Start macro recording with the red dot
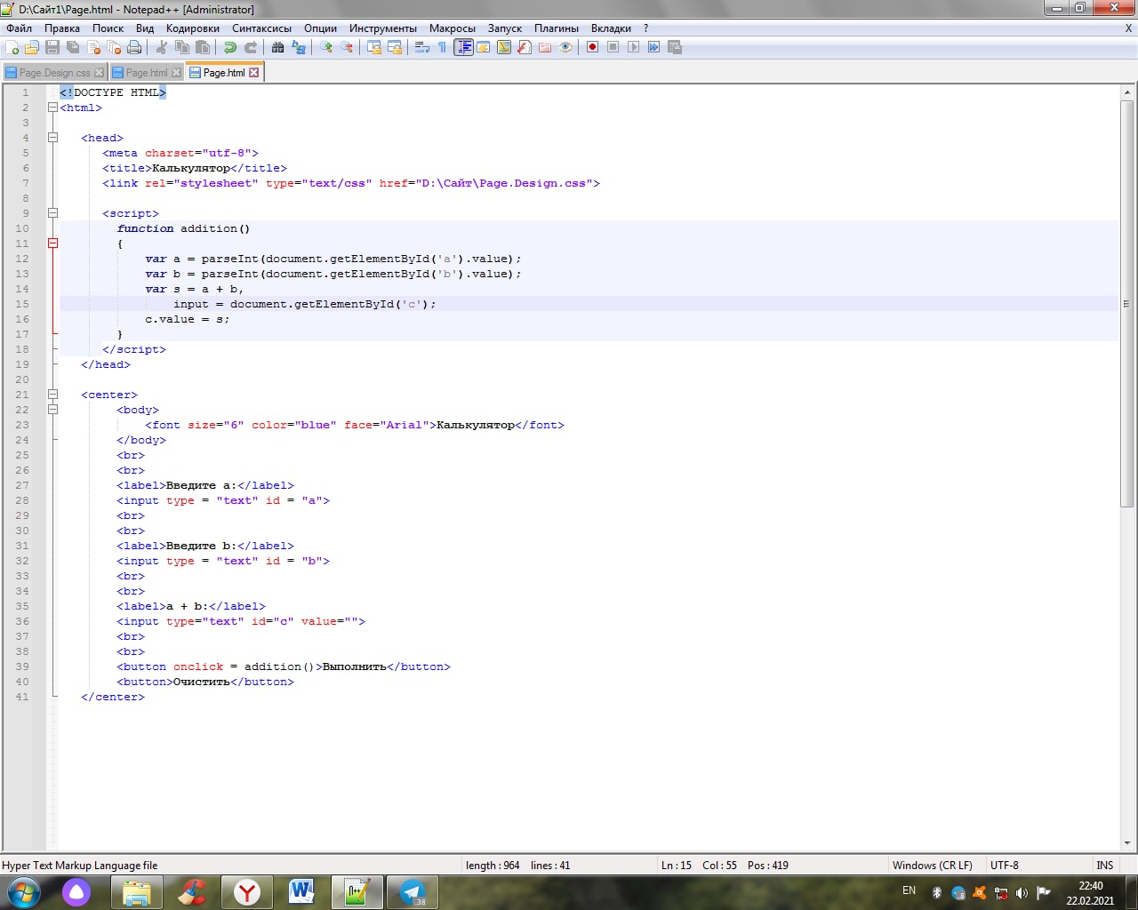 593,47
